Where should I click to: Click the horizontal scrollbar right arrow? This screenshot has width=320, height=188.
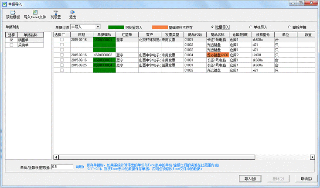click(312, 157)
